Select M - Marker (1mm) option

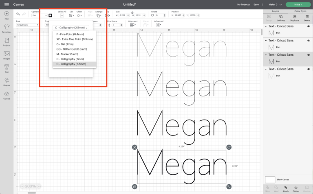click(67, 54)
